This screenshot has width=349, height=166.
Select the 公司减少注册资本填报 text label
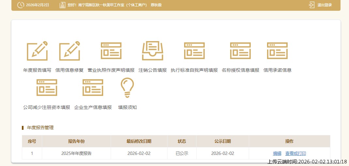pos(47,107)
